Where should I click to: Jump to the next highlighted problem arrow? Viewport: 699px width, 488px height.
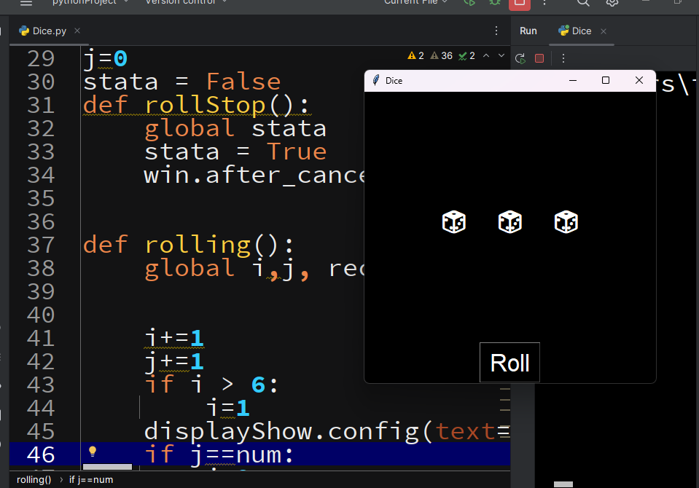coord(501,55)
